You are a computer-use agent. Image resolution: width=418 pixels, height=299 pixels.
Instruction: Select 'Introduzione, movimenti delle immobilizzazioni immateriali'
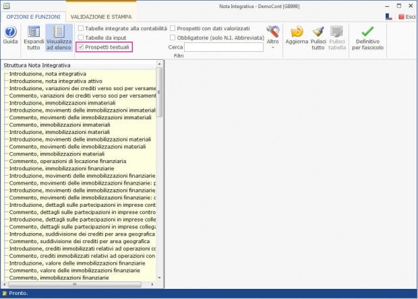82,110
